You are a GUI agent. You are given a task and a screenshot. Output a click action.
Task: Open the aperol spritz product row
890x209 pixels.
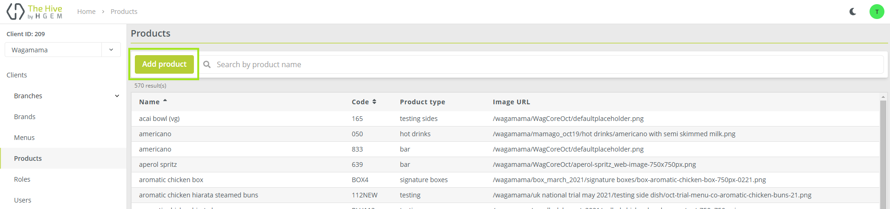coord(158,165)
